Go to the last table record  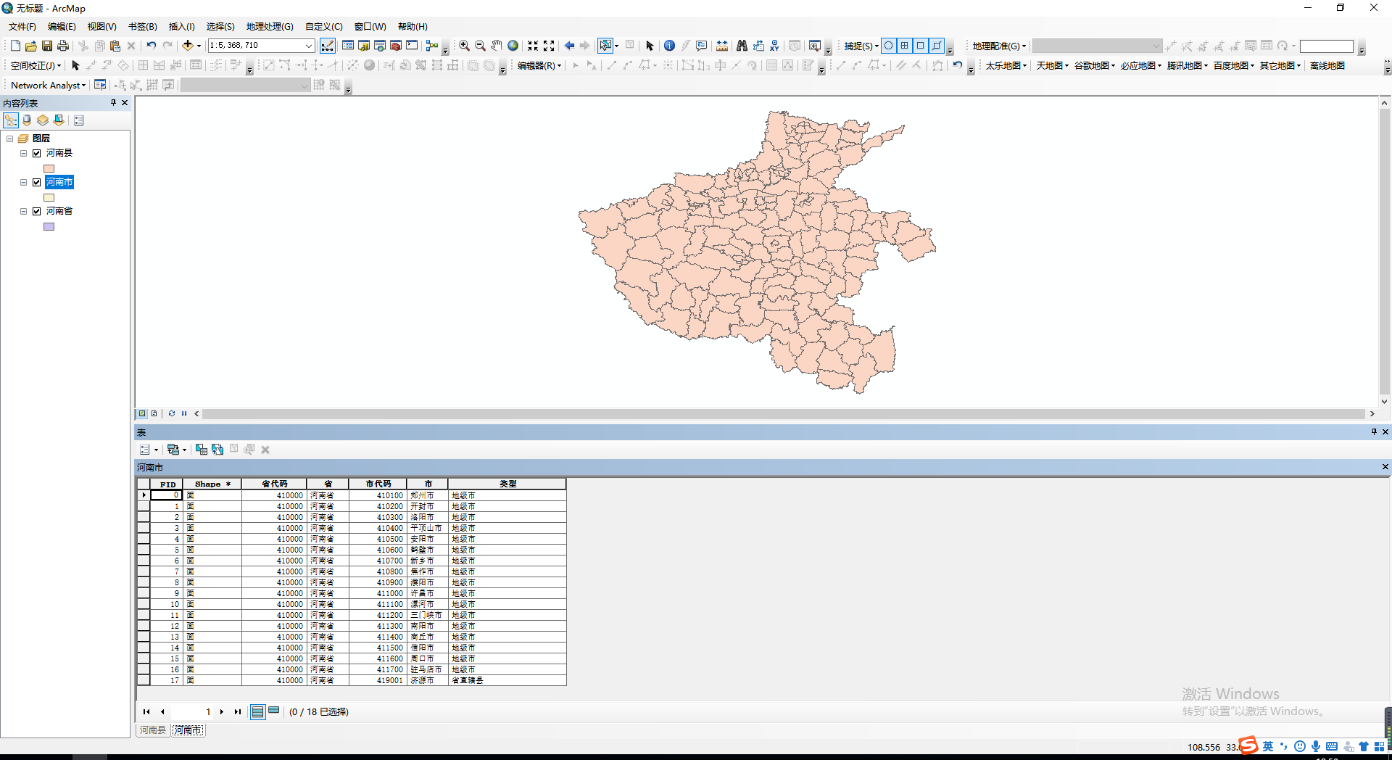238,712
